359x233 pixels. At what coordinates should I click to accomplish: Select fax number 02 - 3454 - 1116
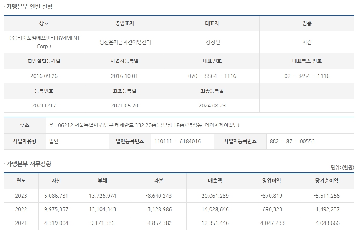point(307,76)
